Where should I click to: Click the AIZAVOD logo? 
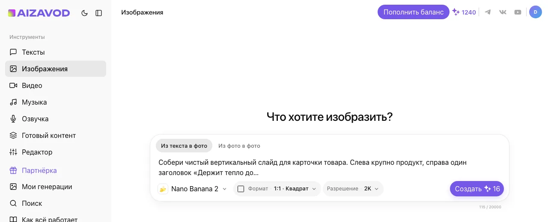point(39,13)
